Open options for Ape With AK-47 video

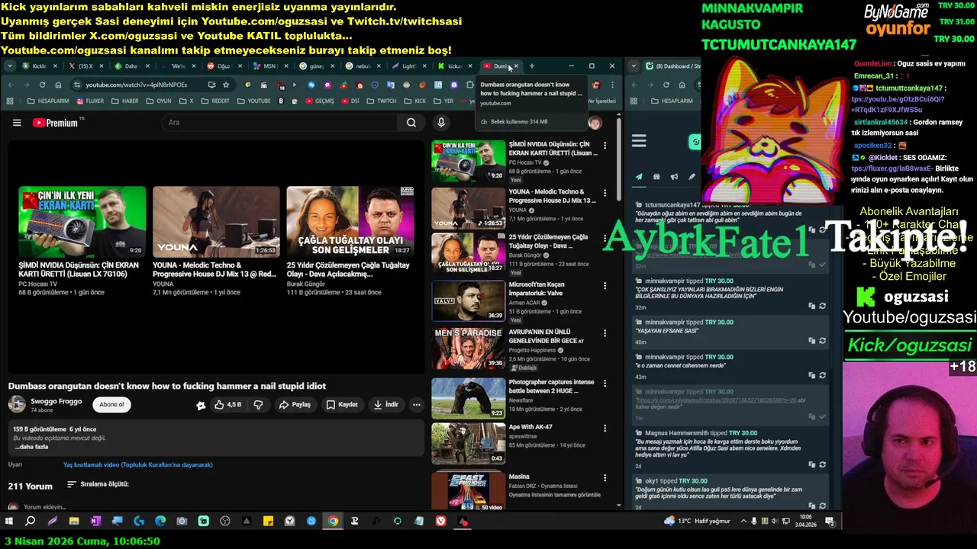pyautogui.click(x=605, y=429)
